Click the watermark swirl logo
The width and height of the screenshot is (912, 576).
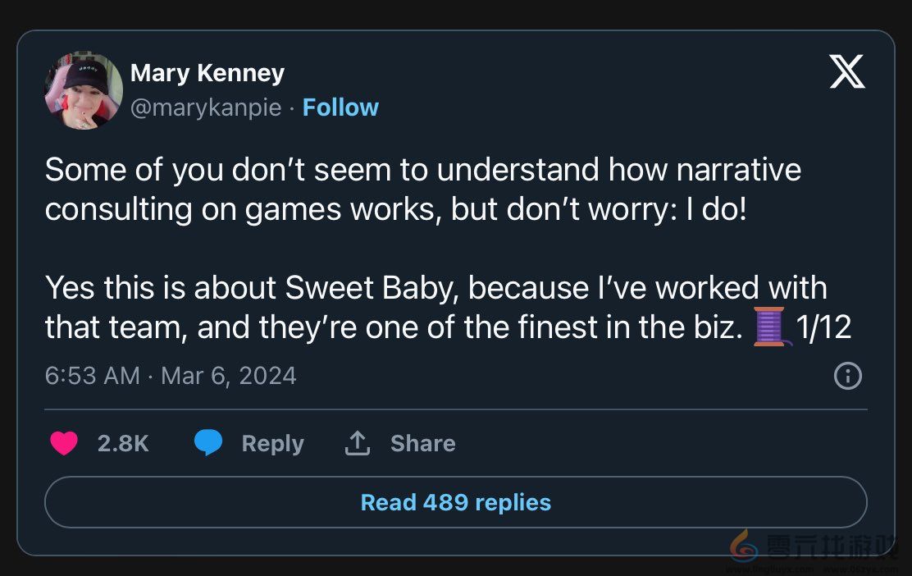(744, 546)
